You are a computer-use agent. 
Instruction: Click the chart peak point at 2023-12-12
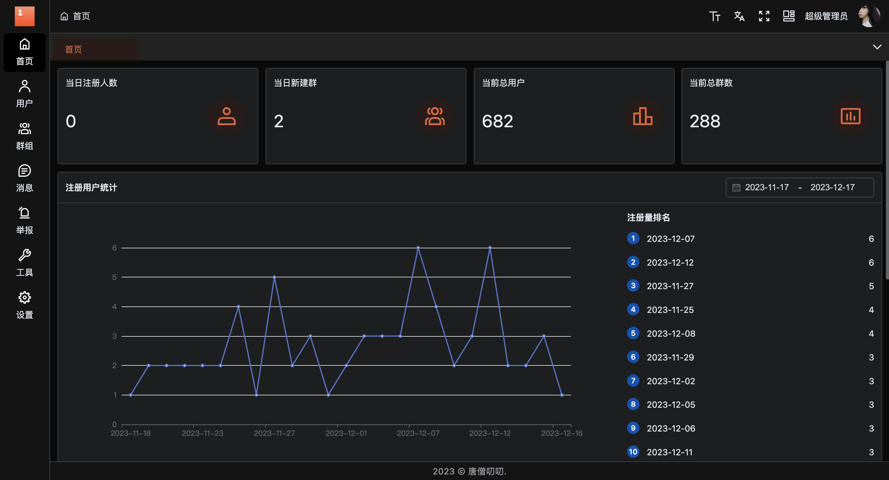coord(490,248)
